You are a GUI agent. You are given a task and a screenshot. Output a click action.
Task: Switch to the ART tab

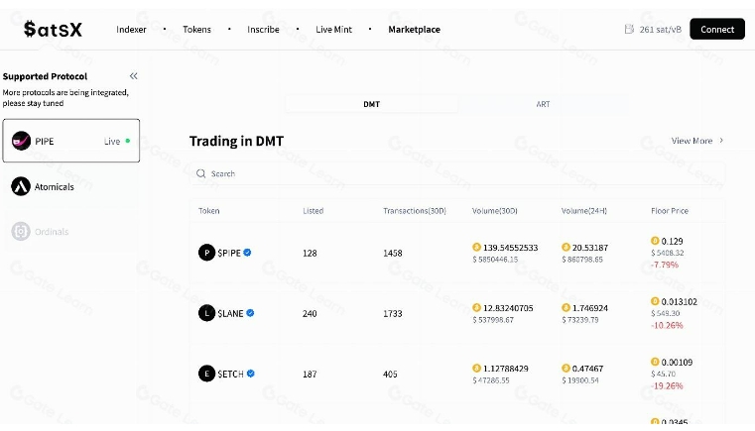[x=543, y=104]
